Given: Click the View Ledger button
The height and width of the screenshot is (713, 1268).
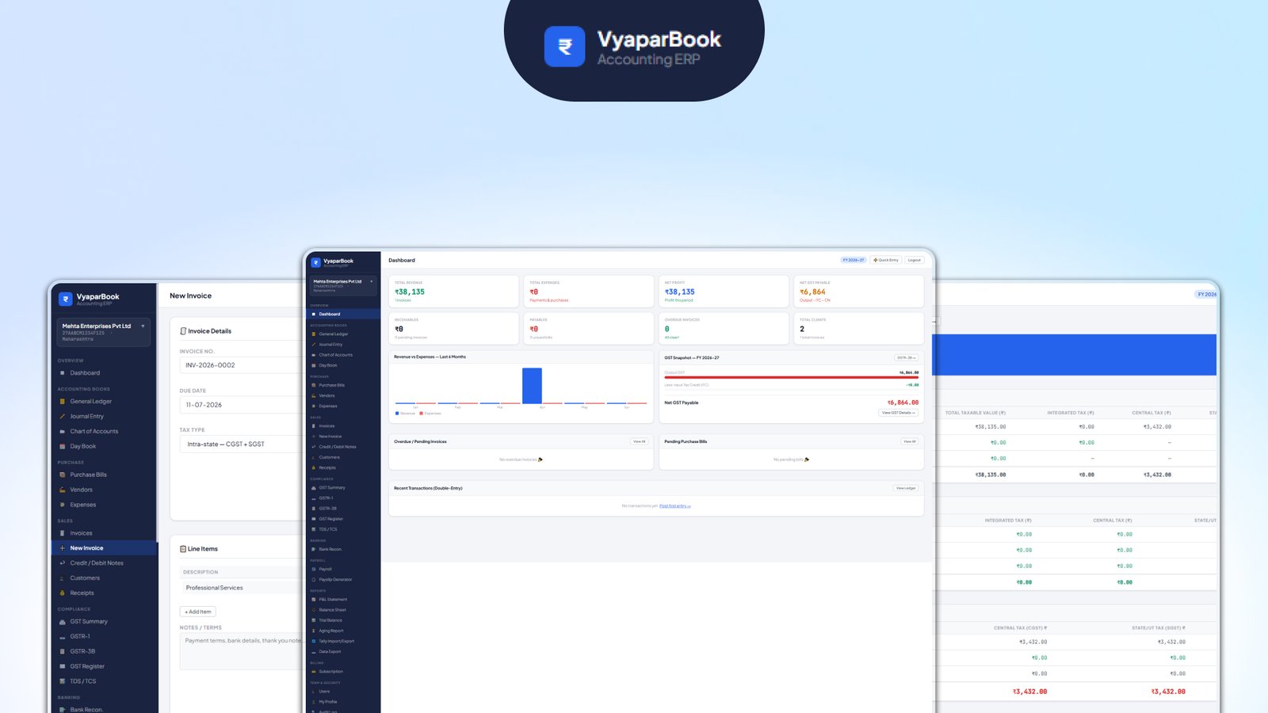Looking at the screenshot, I should [x=906, y=488].
